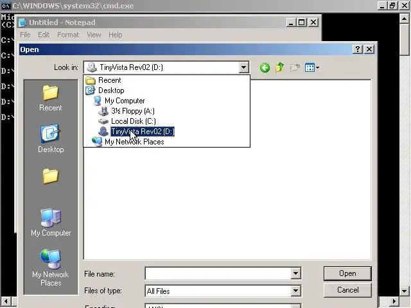Expand the File name dropdown arrow
The width and height of the screenshot is (411, 308).
pos(295,273)
